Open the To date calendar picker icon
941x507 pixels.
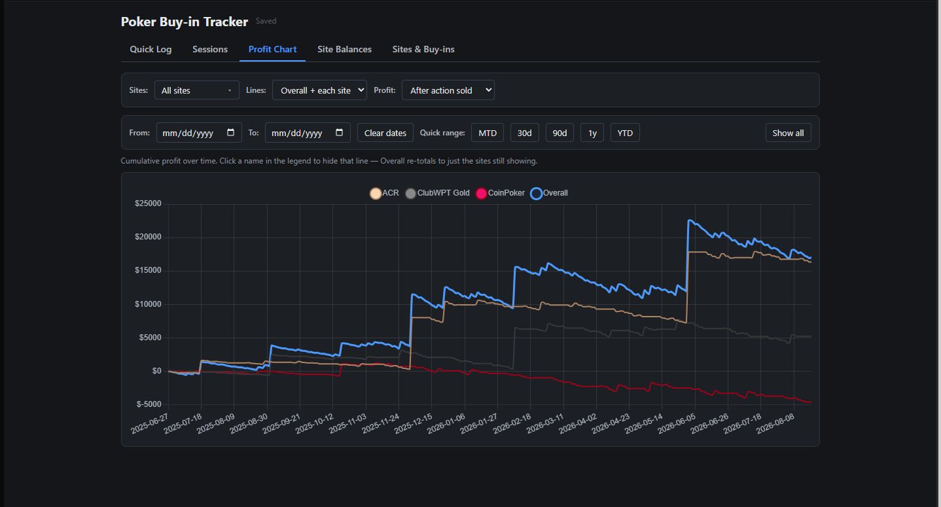point(339,133)
